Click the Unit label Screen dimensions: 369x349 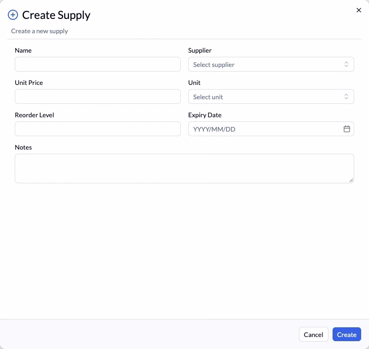[194, 83]
